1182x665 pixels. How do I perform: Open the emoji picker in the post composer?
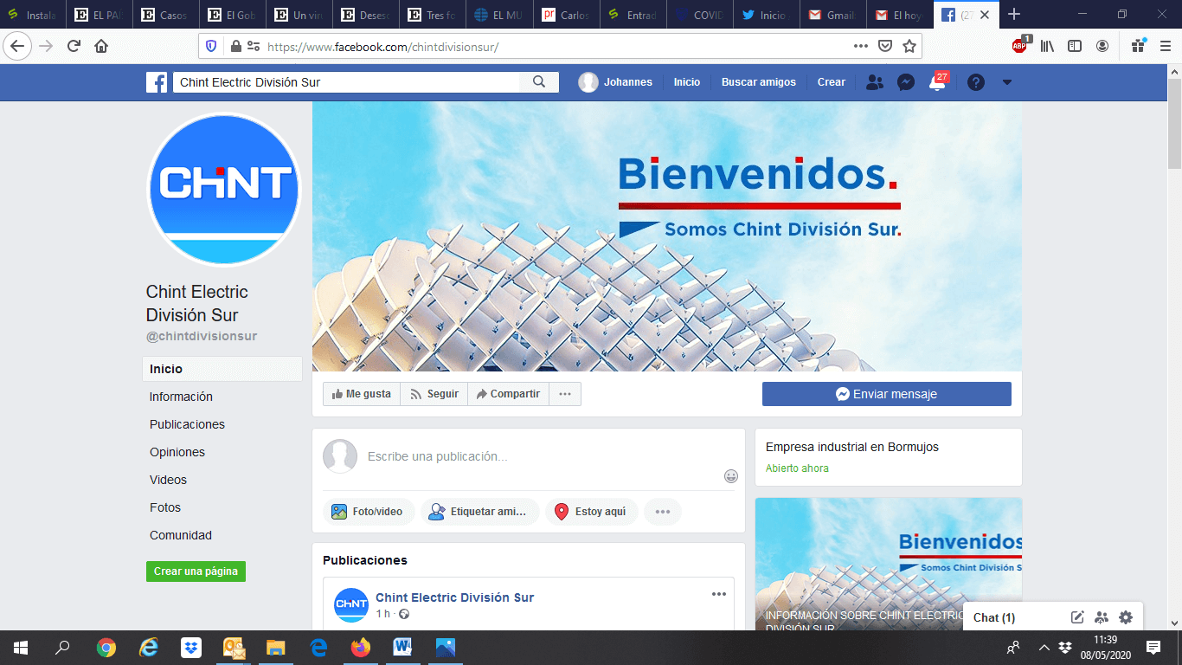pos(731,476)
